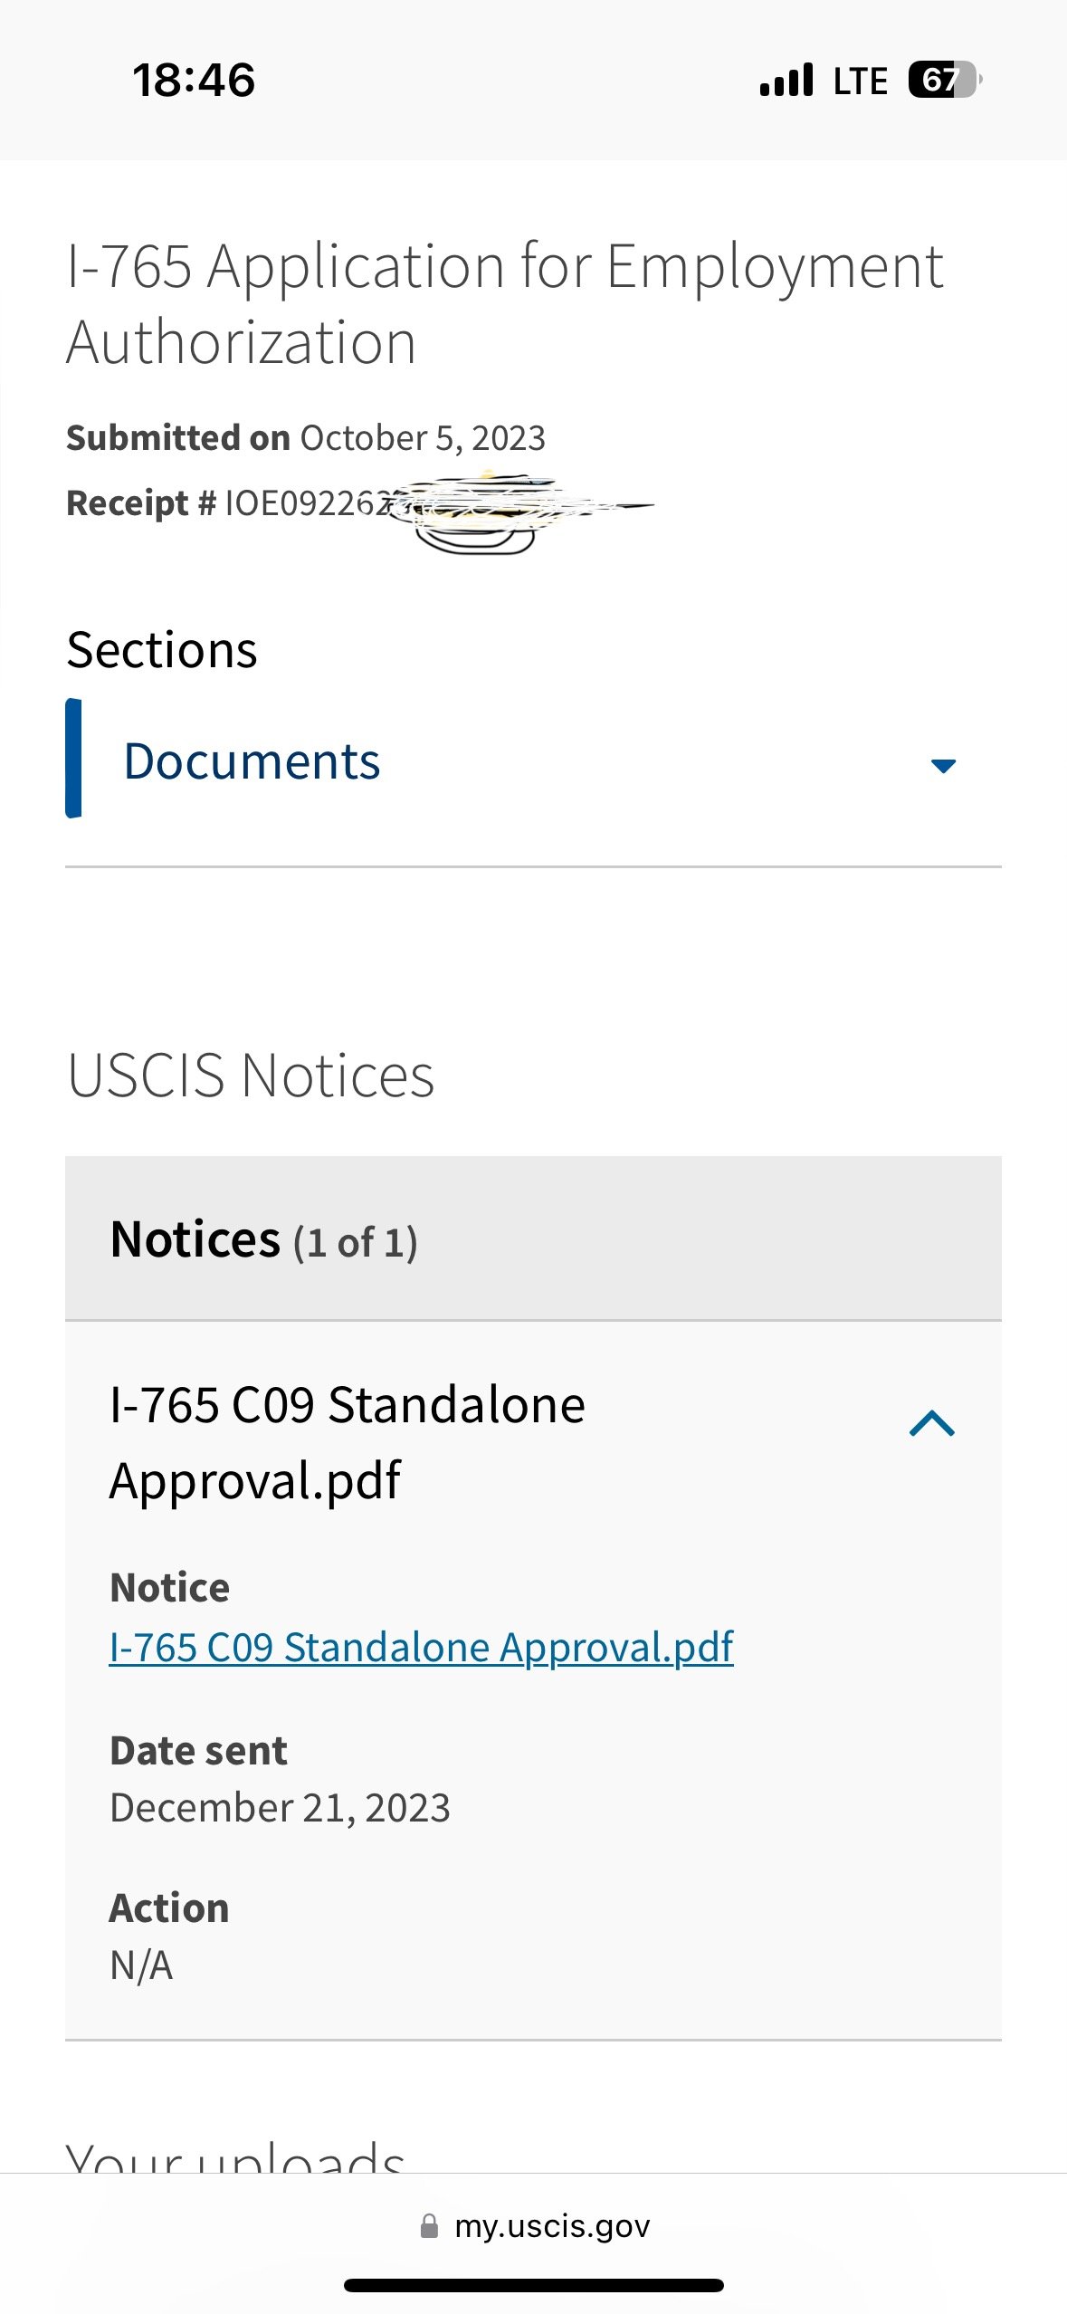Image resolution: width=1067 pixels, height=2314 pixels.
Task: Tap the Notices (1 of 1) header
Action: click(533, 1238)
